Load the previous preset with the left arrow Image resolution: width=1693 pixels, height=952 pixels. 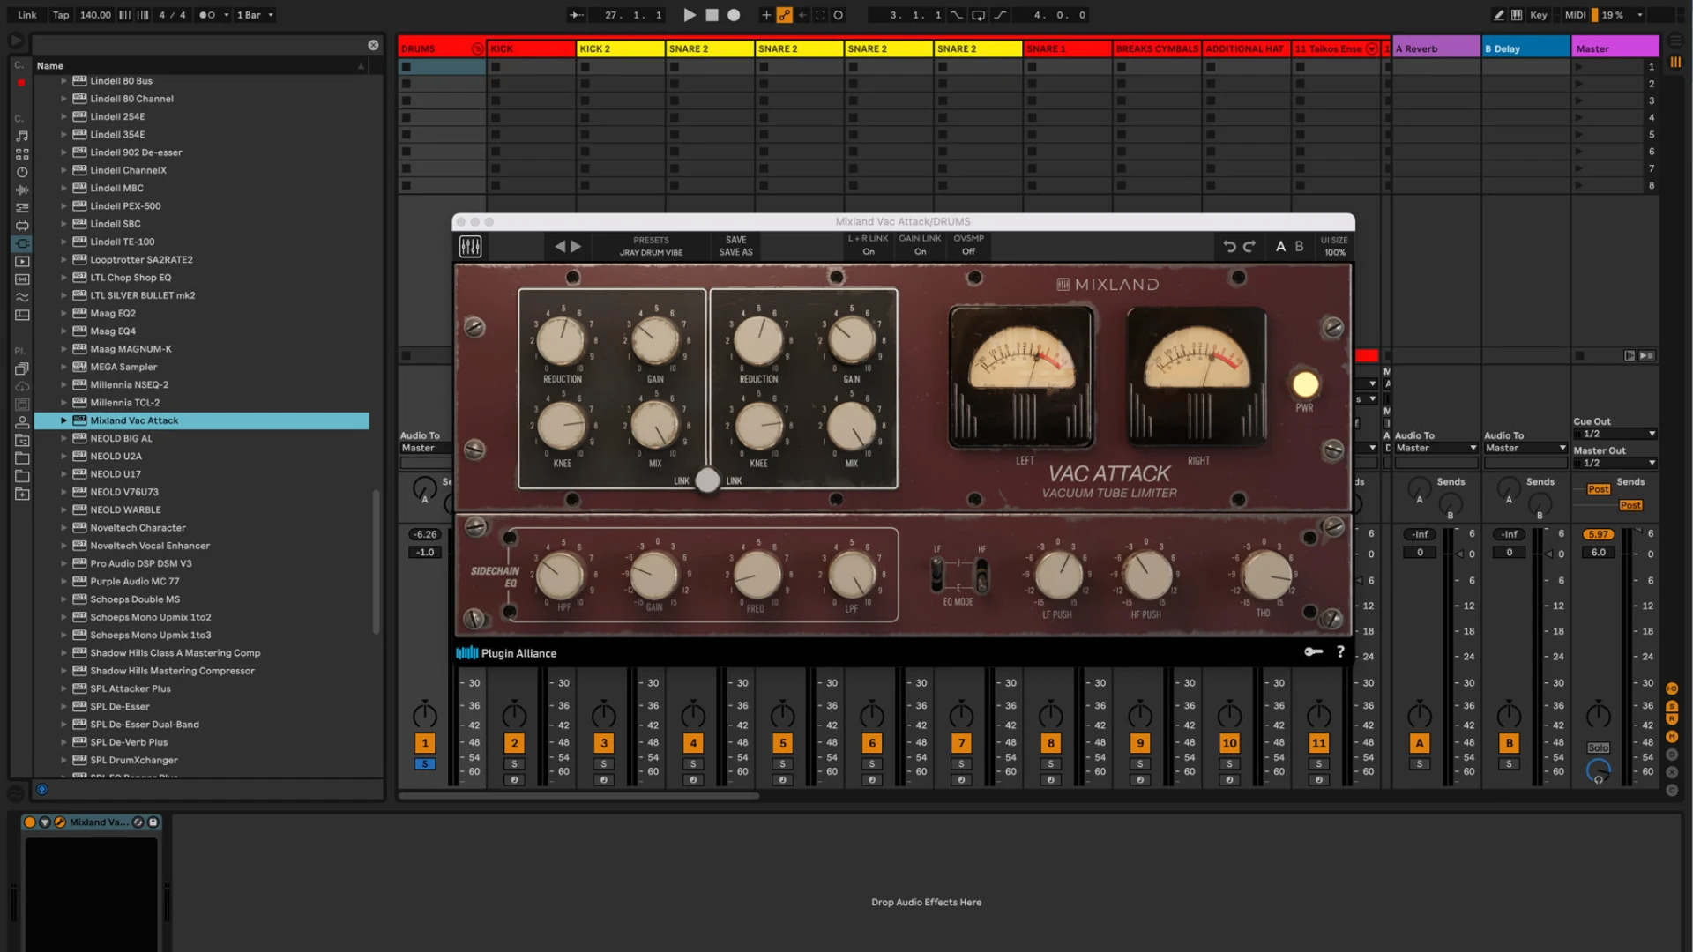(559, 247)
